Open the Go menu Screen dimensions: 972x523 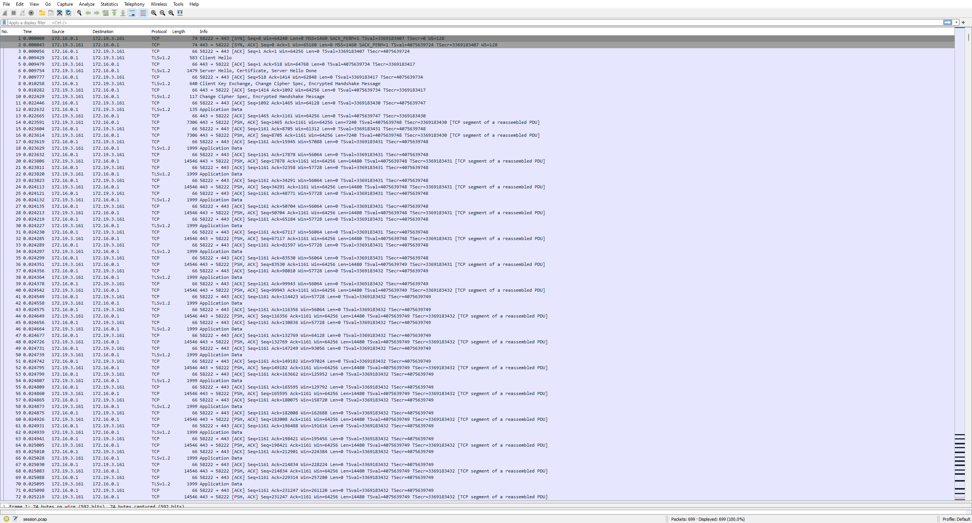pos(48,4)
